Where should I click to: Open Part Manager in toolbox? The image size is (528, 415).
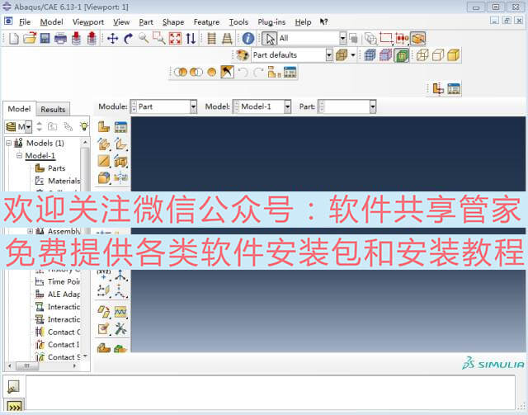point(120,127)
